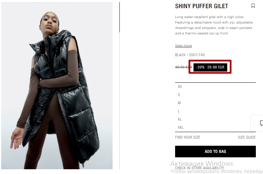263x174 pixels.
Task: Select size S
Action: 215,95
